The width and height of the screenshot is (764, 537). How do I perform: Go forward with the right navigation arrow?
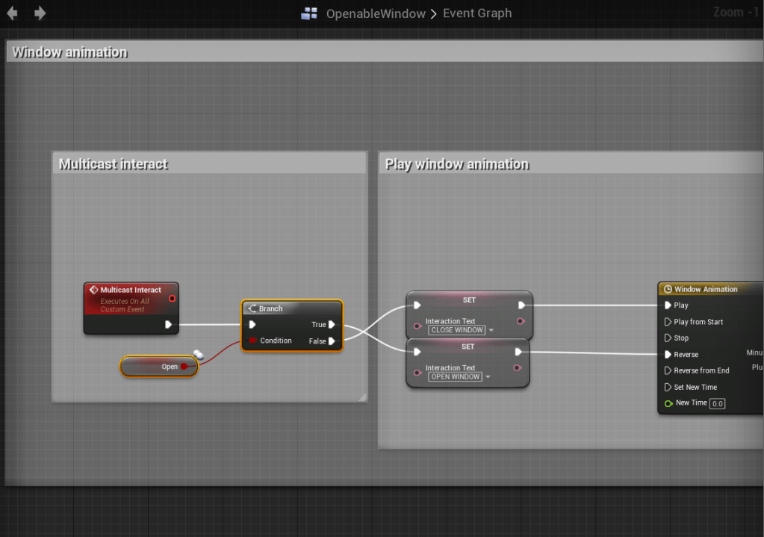[x=40, y=13]
